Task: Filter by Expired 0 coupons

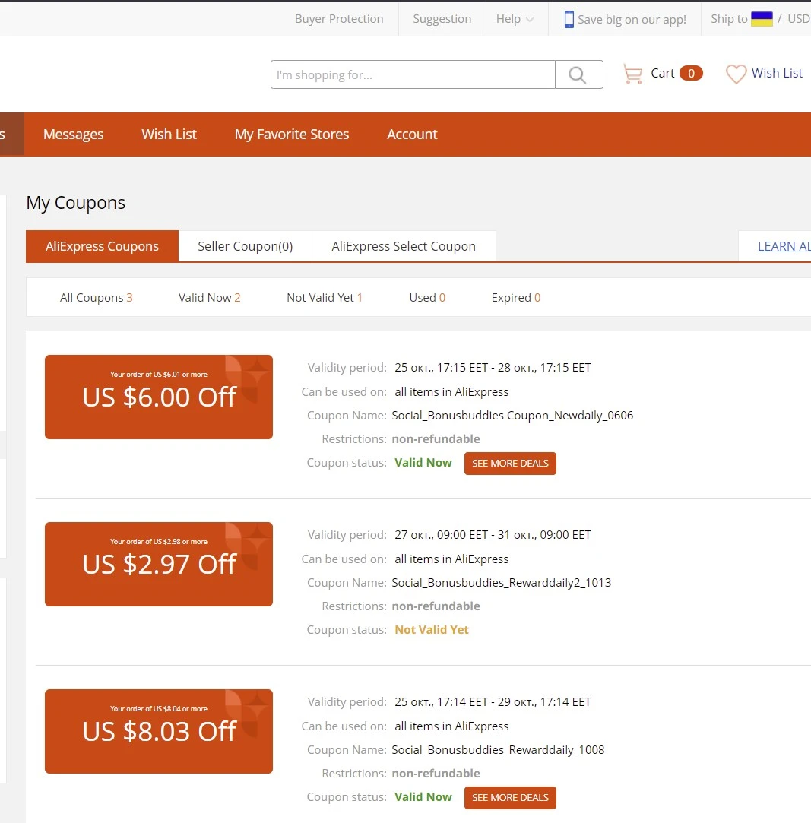Action: [x=516, y=298]
